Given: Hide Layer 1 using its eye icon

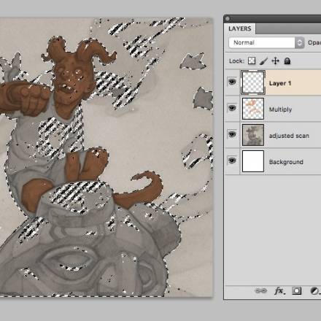Looking at the screenshot, I should (x=232, y=82).
